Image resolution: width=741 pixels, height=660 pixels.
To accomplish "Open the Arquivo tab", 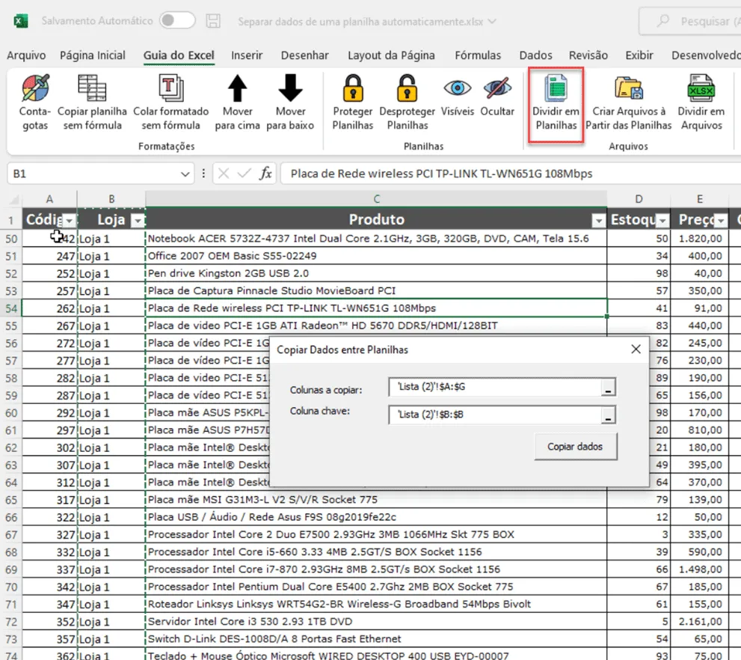I will pos(26,55).
